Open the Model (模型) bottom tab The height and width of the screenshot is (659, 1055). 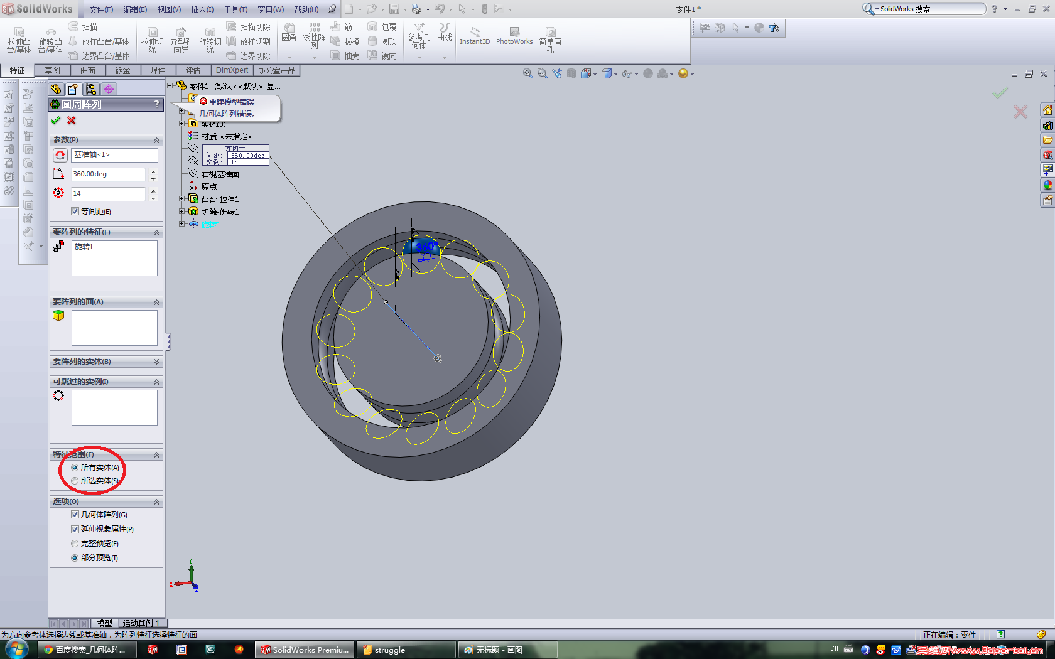(104, 623)
